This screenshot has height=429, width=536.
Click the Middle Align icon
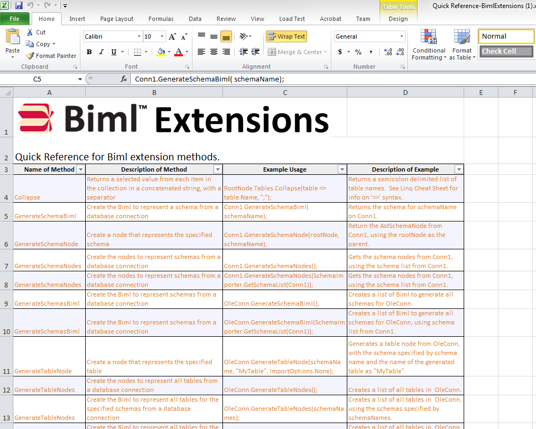click(x=214, y=36)
